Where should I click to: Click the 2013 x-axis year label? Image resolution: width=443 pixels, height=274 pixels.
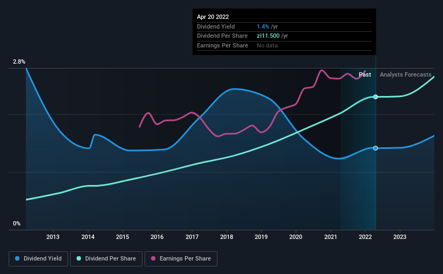(x=53, y=237)
